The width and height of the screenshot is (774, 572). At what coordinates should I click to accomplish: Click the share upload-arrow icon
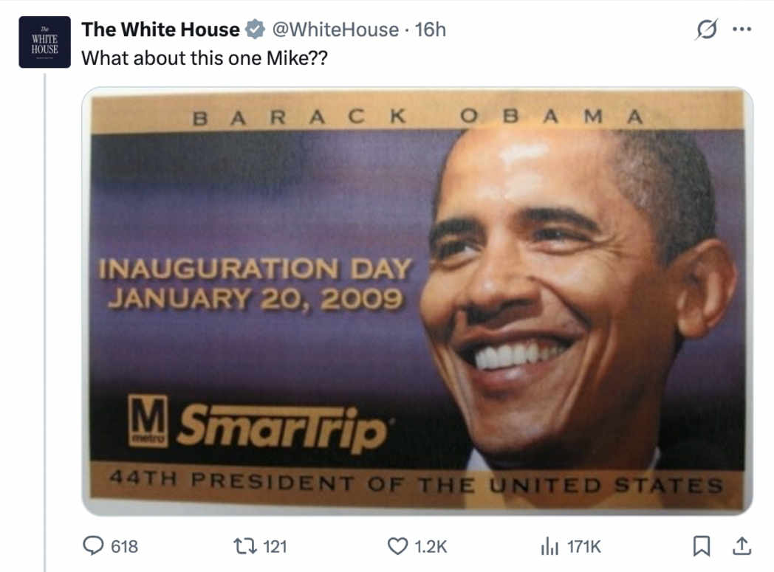(x=743, y=548)
